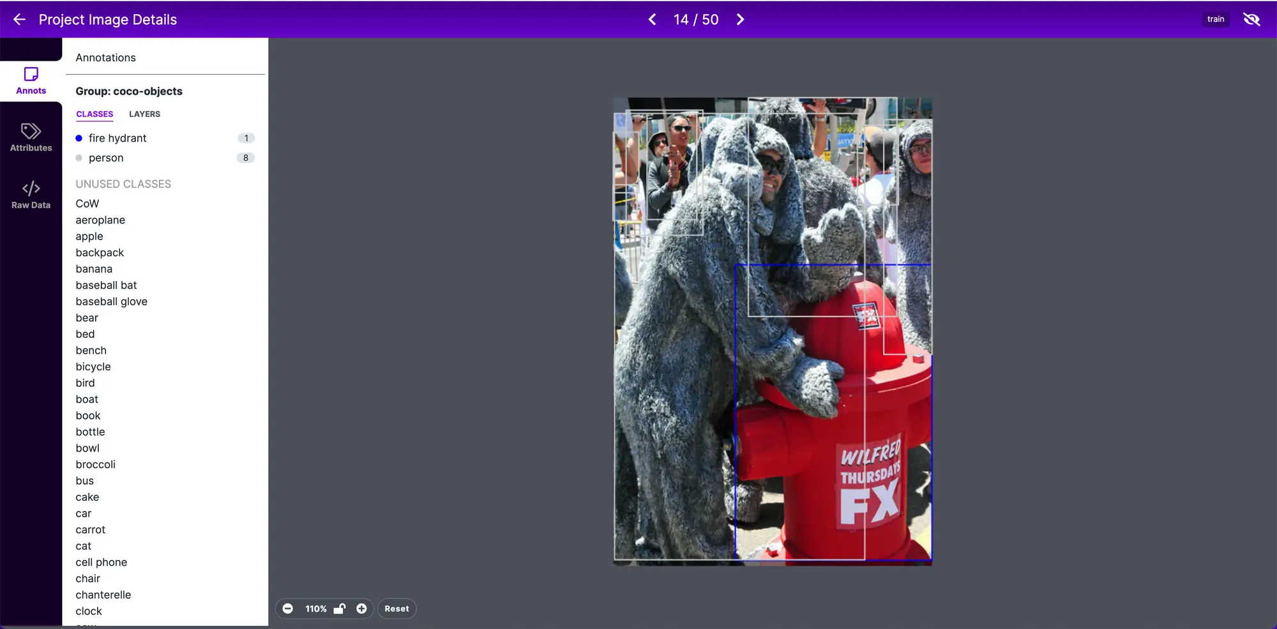Screen dimensions: 1277x629
Task: Click the fire hydrant count badge
Action: point(246,138)
